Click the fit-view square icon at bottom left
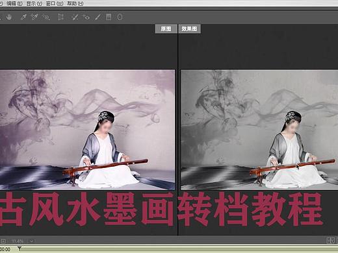 (x=3, y=241)
